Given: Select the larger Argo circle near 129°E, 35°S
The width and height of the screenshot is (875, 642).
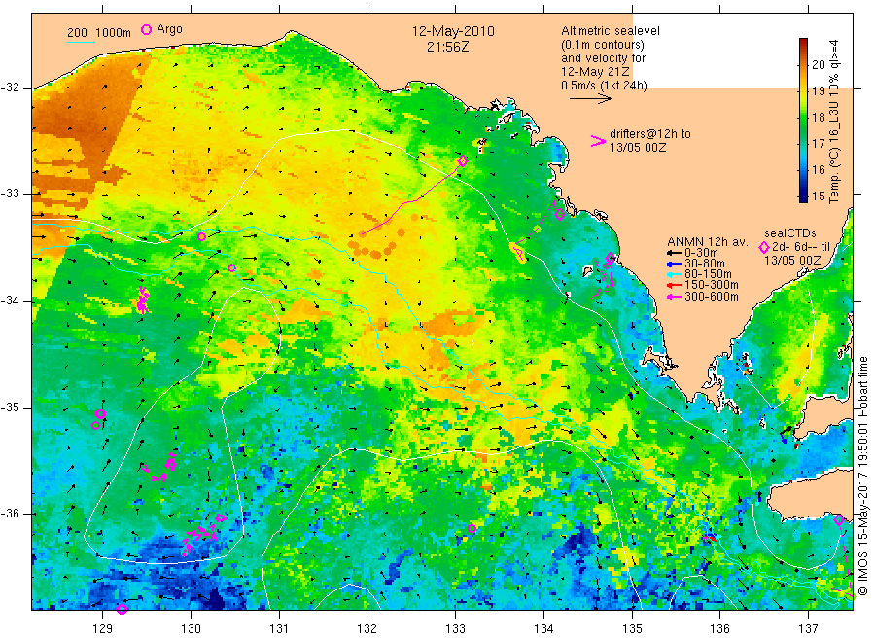Looking at the screenshot, I should 100,413.
